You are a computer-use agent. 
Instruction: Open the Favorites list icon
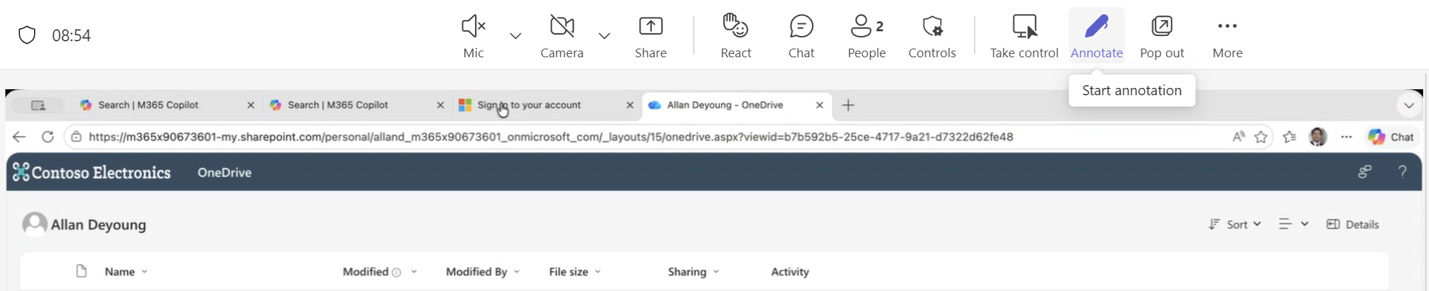click(1290, 137)
